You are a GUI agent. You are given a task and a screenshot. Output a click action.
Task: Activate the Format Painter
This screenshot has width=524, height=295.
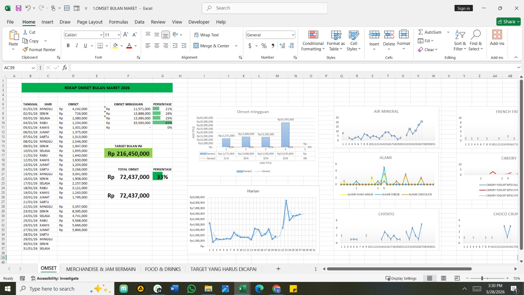39,49
